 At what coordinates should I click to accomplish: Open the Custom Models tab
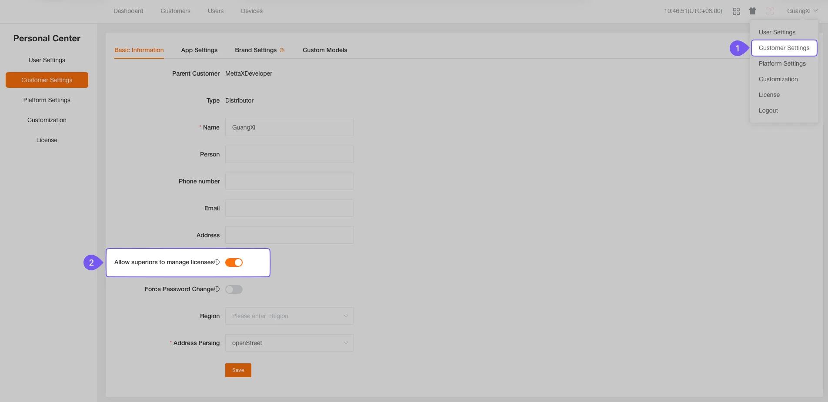325,50
